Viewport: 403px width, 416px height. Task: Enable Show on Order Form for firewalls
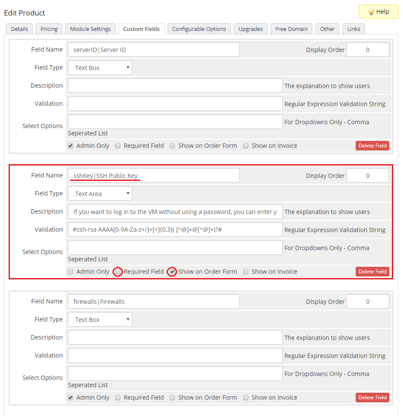(172, 398)
